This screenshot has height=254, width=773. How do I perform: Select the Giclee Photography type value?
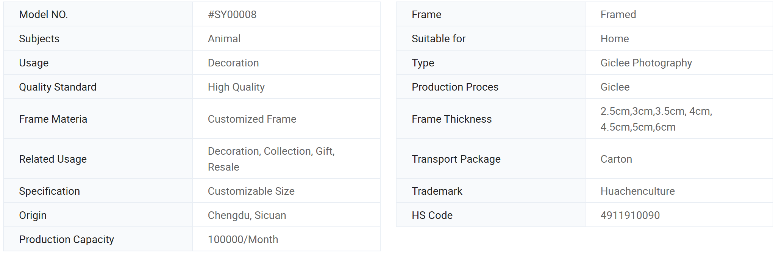[646, 63]
